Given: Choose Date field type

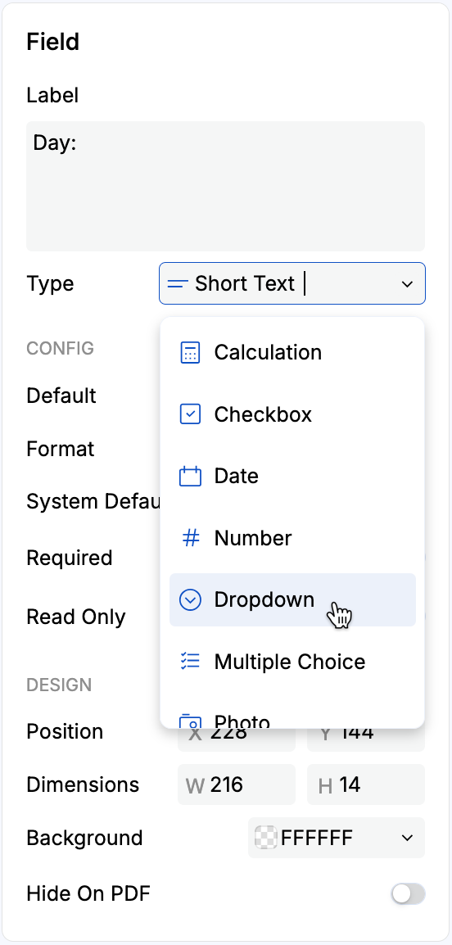Looking at the screenshot, I should pos(293,476).
